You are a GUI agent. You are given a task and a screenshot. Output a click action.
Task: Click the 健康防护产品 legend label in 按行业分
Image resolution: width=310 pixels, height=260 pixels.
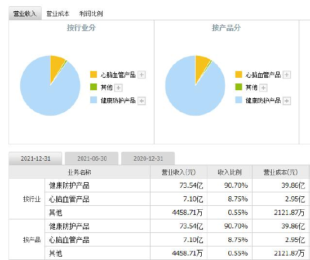tap(118, 100)
